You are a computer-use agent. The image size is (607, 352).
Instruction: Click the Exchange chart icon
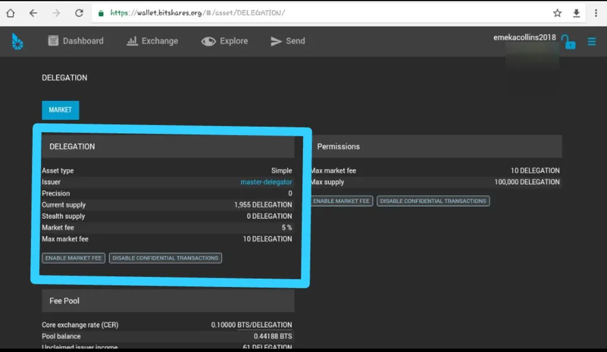(132, 40)
